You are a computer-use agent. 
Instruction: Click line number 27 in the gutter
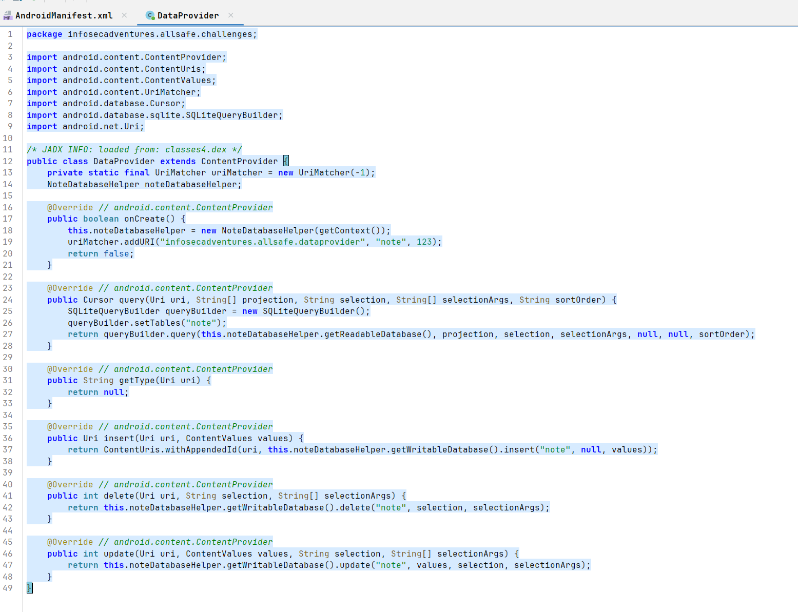click(x=8, y=334)
